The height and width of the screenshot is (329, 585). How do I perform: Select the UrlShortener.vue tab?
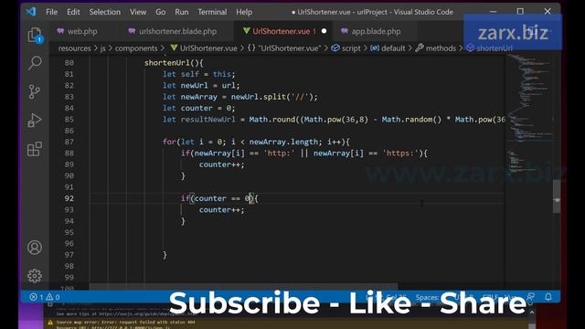[282, 31]
